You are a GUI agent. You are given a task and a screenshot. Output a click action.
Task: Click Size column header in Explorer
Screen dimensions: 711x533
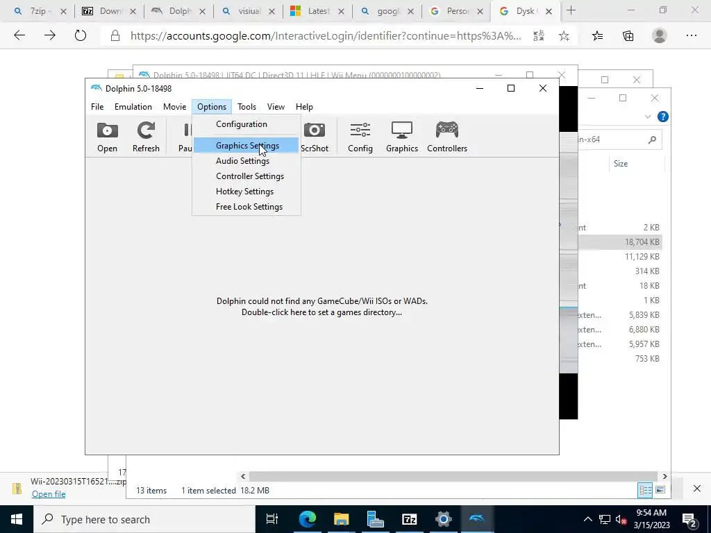(x=621, y=164)
